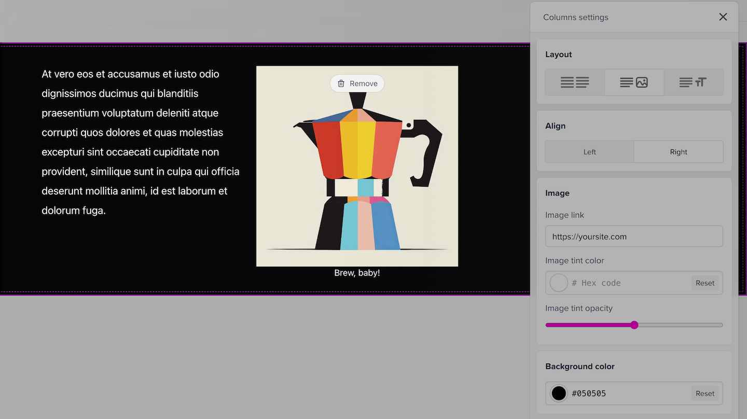Close the Columns settings panel
Image resolution: width=747 pixels, height=419 pixels.
coord(723,17)
